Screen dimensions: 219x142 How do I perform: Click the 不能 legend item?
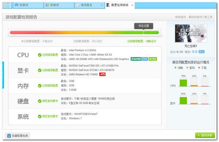click(202, 68)
